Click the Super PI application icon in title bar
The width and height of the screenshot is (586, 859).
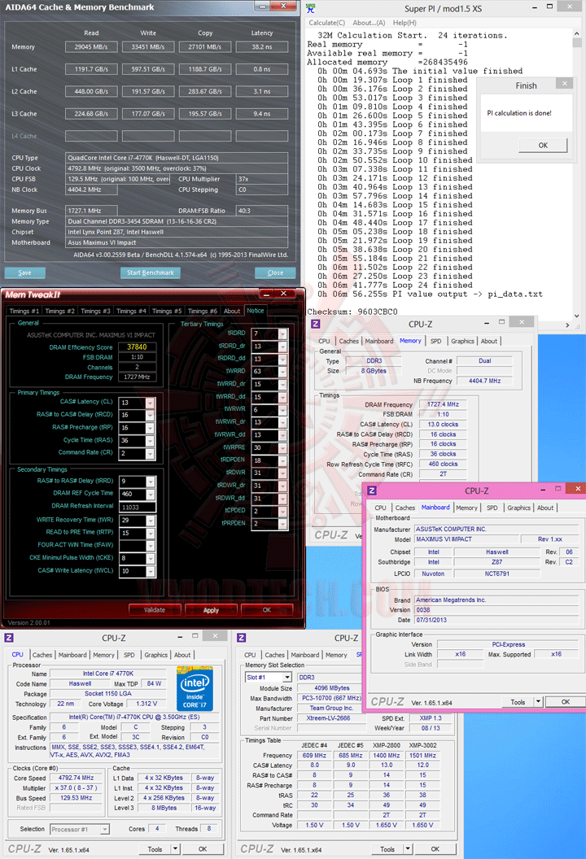click(x=311, y=8)
